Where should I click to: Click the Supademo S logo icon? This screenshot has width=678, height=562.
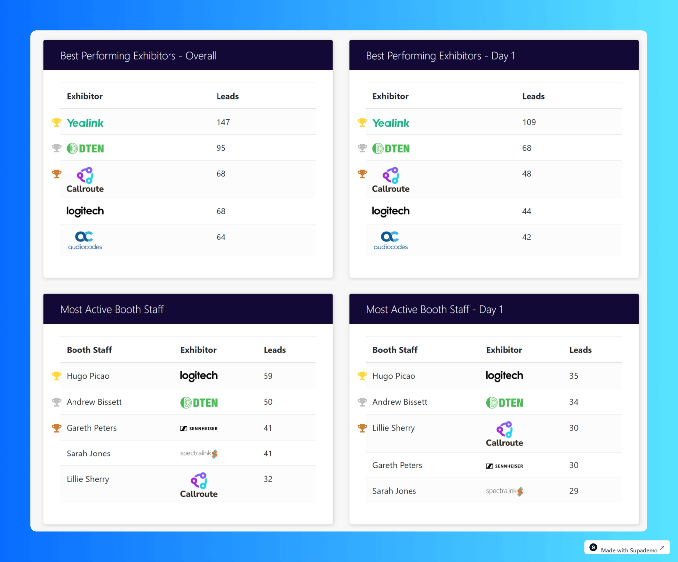[593, 548]
